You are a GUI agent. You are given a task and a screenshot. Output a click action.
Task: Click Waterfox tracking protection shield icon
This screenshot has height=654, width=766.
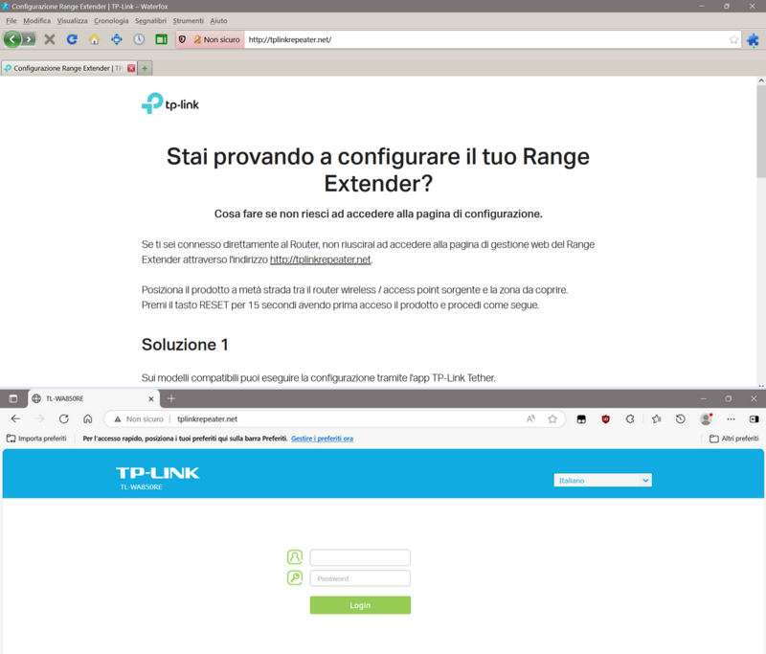(x=182, y=39)
